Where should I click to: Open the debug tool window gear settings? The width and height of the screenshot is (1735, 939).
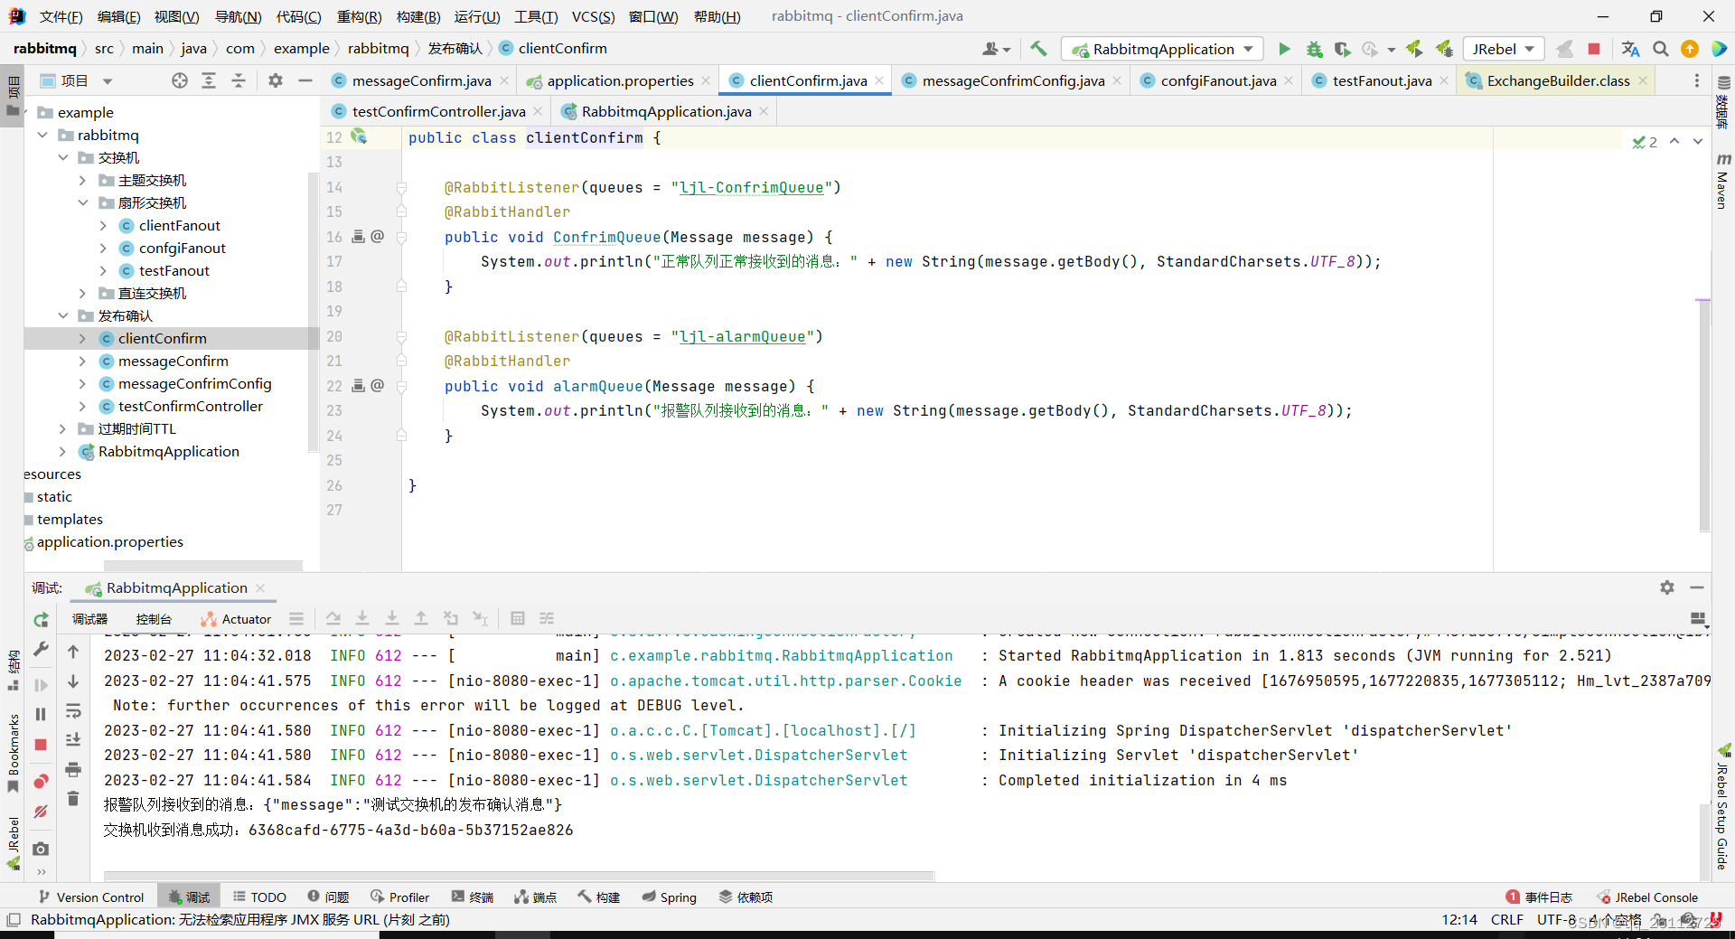tap(1667, 587)
